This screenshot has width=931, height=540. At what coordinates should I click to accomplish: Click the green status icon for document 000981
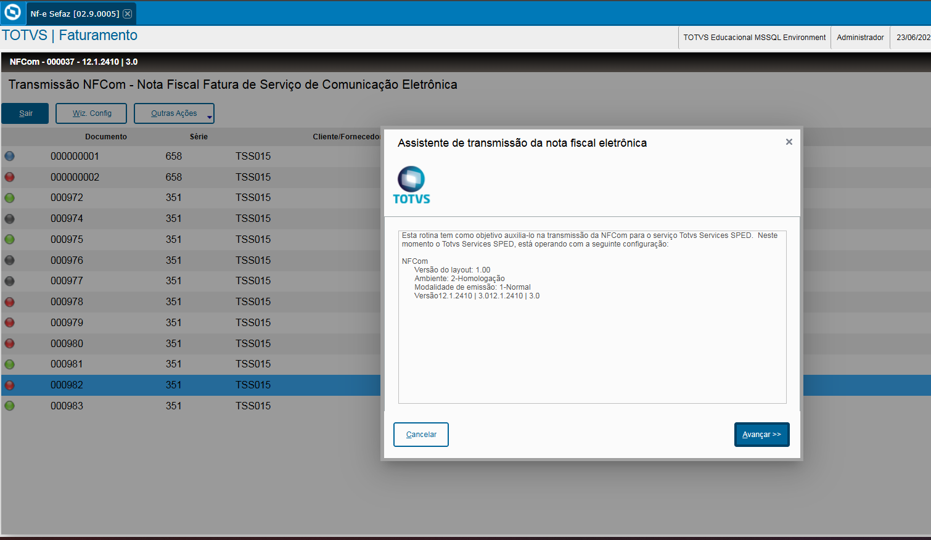point(10,364)
